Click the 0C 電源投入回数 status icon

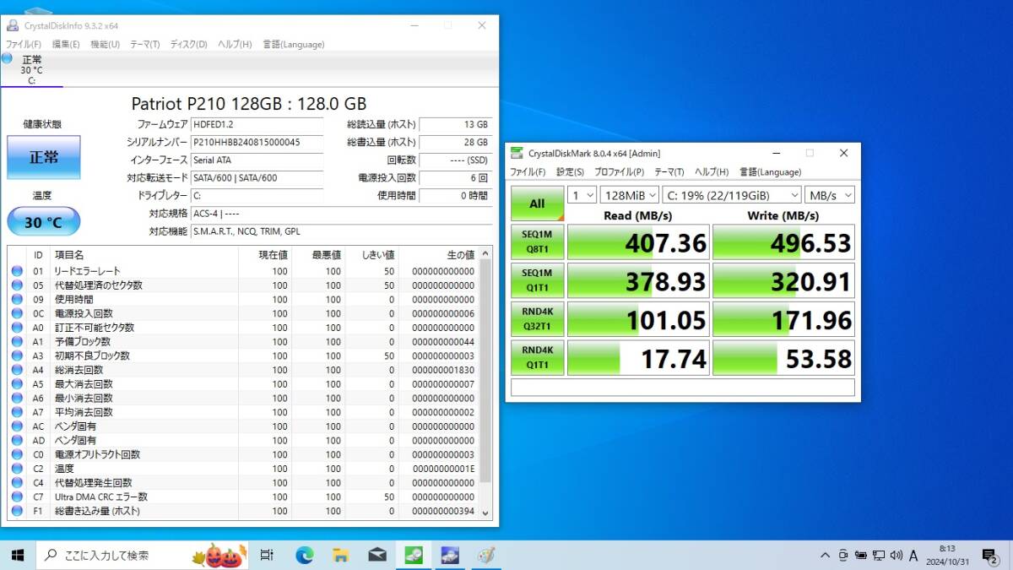coord(17,313)
